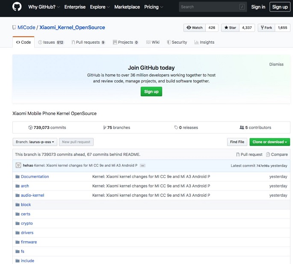293x264 pixels.
Task: Expand commit message ellipsis button
Action: (142, 166)
